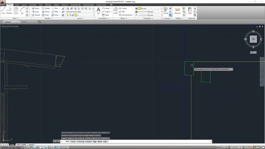The image size is (265, 149).
Task: Open the ByLayer linetype dropdown
Action: point(150,15)
